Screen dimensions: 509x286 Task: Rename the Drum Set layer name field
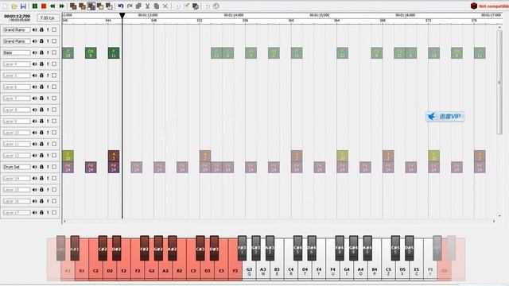pos(17,167)
